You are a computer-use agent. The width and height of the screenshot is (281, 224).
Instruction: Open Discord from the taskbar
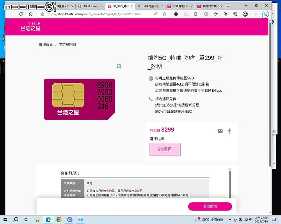pos(70,220)
